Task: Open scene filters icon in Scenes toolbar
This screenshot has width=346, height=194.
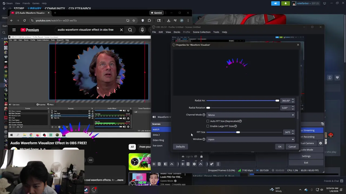Action: (165, 164)
